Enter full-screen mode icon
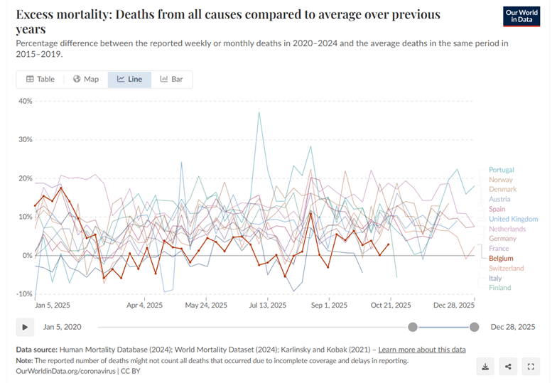The width and height of the screenshot is (557, 383). point(531,367)
